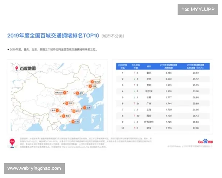
Task: Click the down arrow in the 哈尔滨 row
Action: (135, 91)
